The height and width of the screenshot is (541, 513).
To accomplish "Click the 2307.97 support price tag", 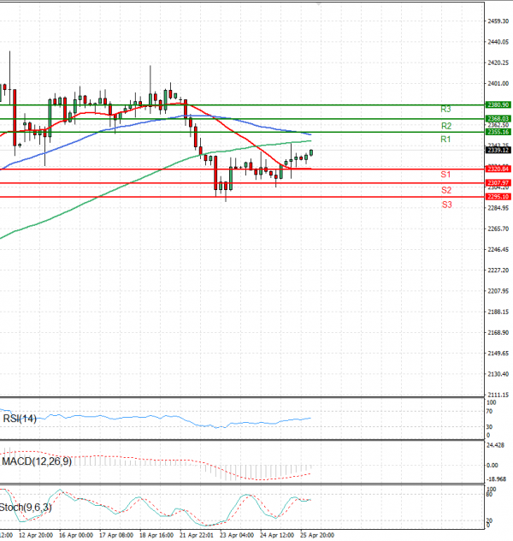I will tap(498, 183).
